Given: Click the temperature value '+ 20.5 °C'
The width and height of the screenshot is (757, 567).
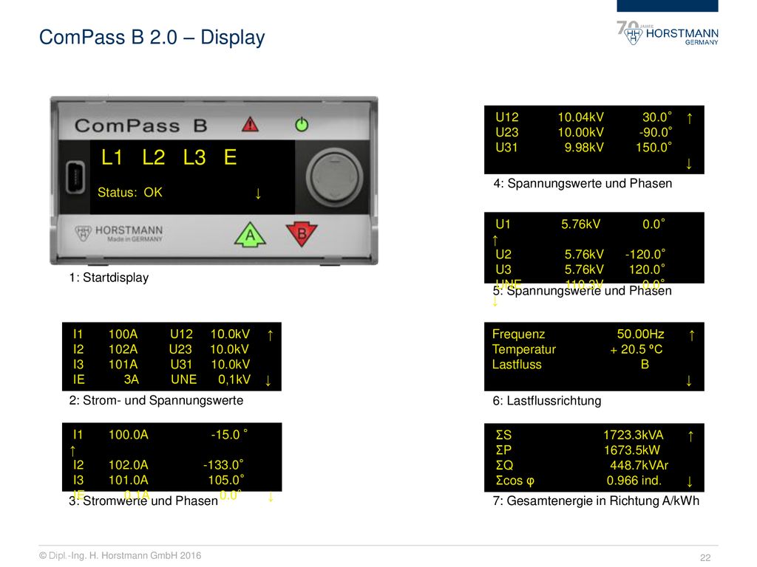Looking at the screenshot, I should click(637, 349).
